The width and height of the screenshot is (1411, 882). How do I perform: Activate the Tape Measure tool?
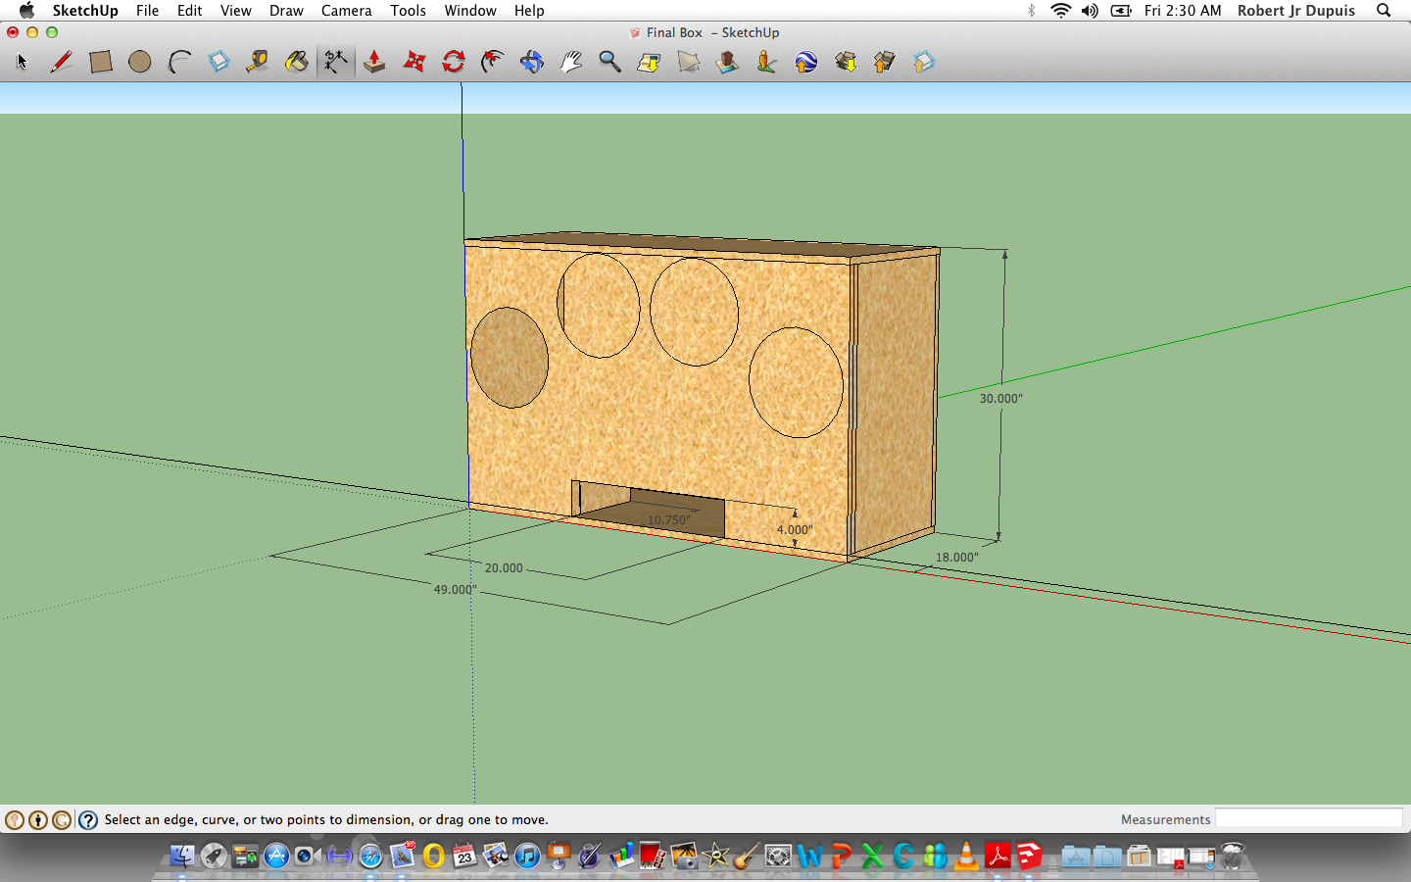coord(257,62)
